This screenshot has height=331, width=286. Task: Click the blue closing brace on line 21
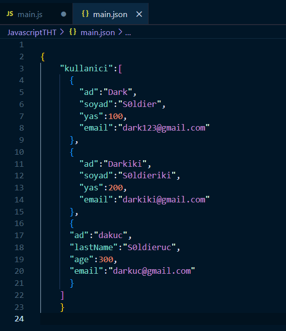(72, 283)
